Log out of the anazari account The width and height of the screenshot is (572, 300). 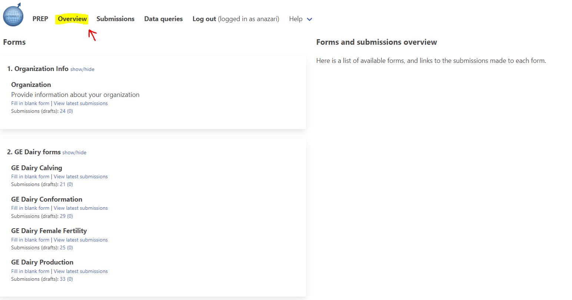click(x=204, y=19)
